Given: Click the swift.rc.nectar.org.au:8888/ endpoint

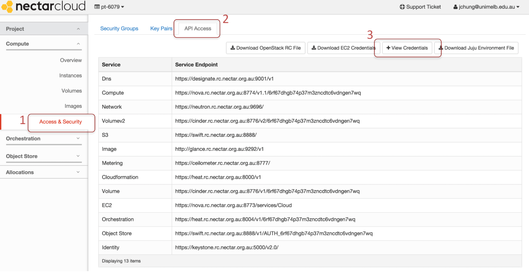Looking at the screenshot, I should coord(216,135).
